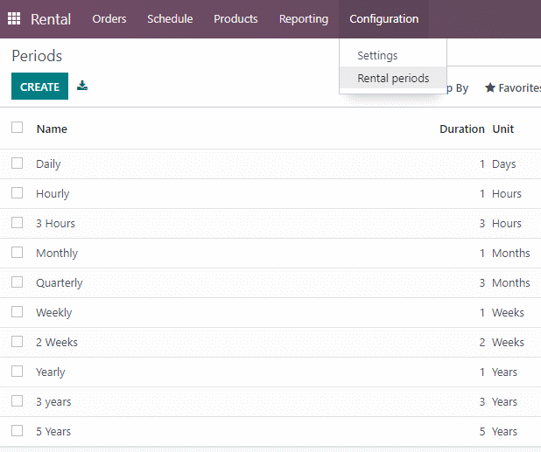Viewport: 541px width, 452px height.
Task: Open the Orders menu
Action: click(x=109, y=18)
